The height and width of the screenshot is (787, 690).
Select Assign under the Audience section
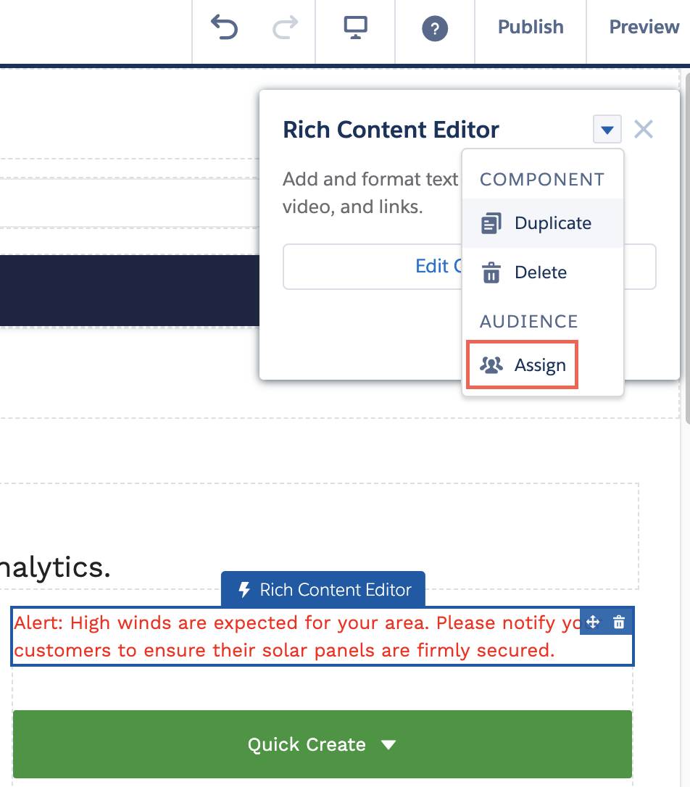pyautogui.click(x=540, y=365)
